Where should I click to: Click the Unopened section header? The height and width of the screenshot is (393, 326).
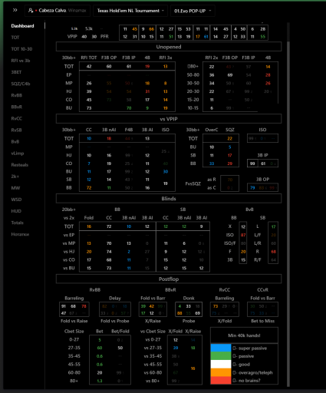[169, 47]
